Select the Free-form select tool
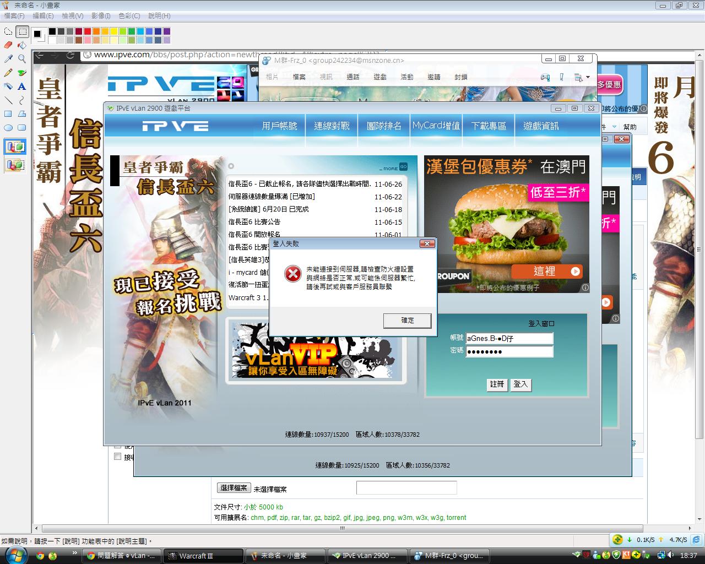Viewport: 705px width, 564px height. point(8,31)
